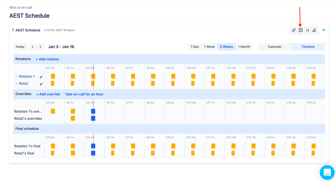This screenshot has height=182, width=335.
Task: Click the Jan 3 - Jan 16 date range
Action: [61, 47]
